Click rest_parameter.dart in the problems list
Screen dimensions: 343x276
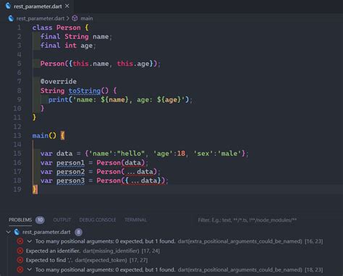pyautogui.click(x=46, y=232)
